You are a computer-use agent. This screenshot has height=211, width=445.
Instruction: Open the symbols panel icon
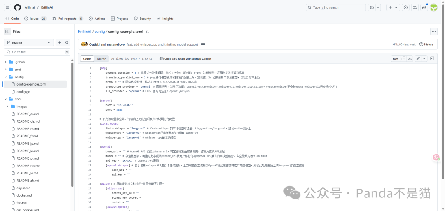432,59
